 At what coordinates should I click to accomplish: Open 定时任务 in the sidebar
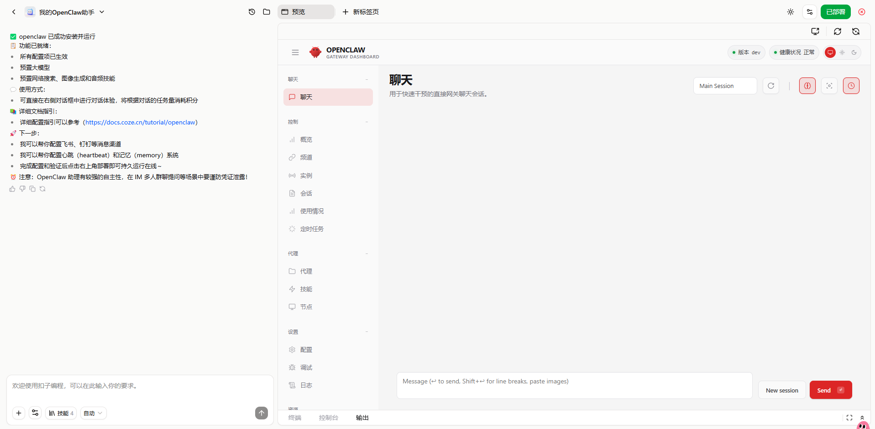pos(312,229)
